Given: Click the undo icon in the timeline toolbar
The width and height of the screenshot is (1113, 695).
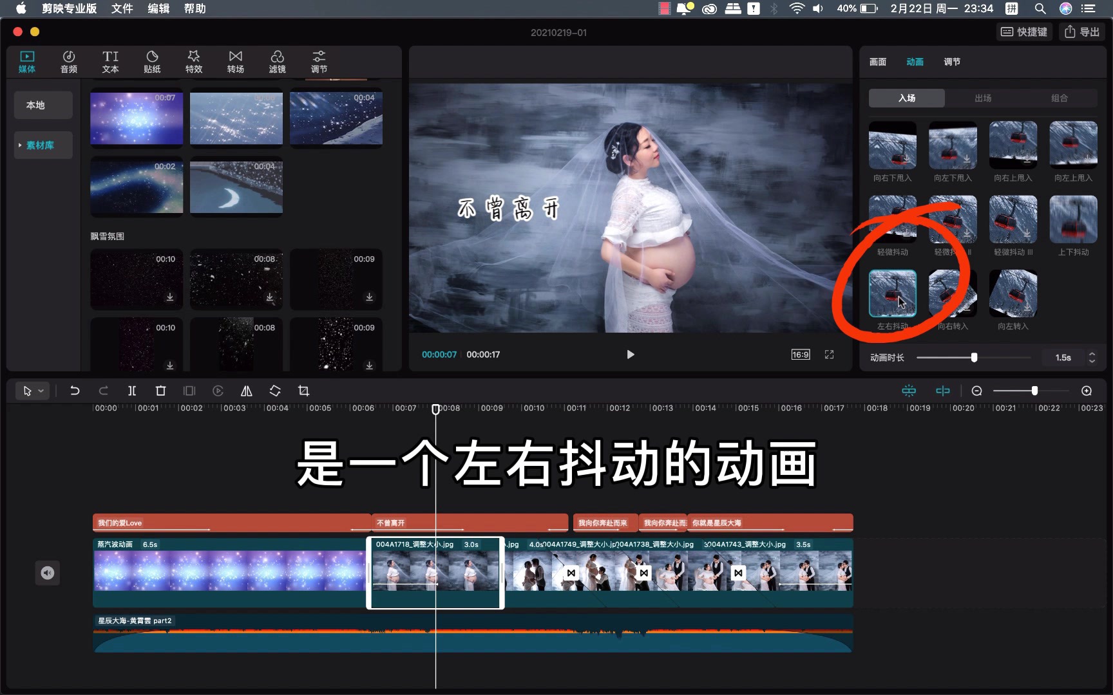Looking at the screenshot, I should (75, 391).
